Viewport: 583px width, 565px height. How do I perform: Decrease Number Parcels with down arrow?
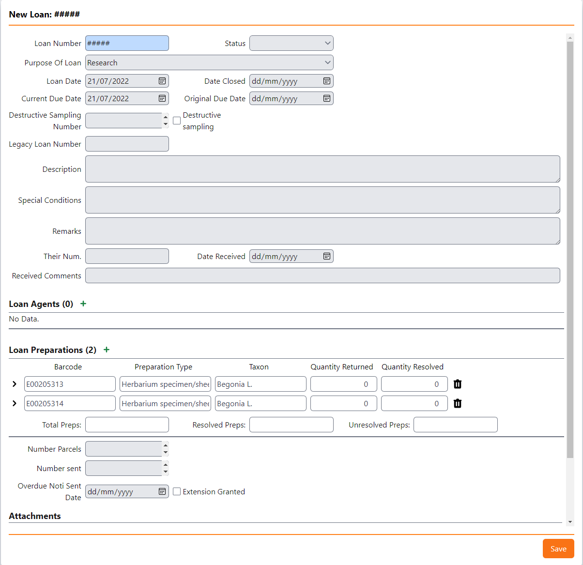pos(166,452)
